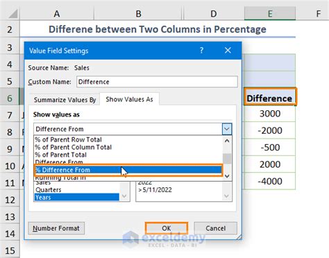Edit the Custom Name input field
This screenshot has height=258, width=329.
[x=157, y=82]
